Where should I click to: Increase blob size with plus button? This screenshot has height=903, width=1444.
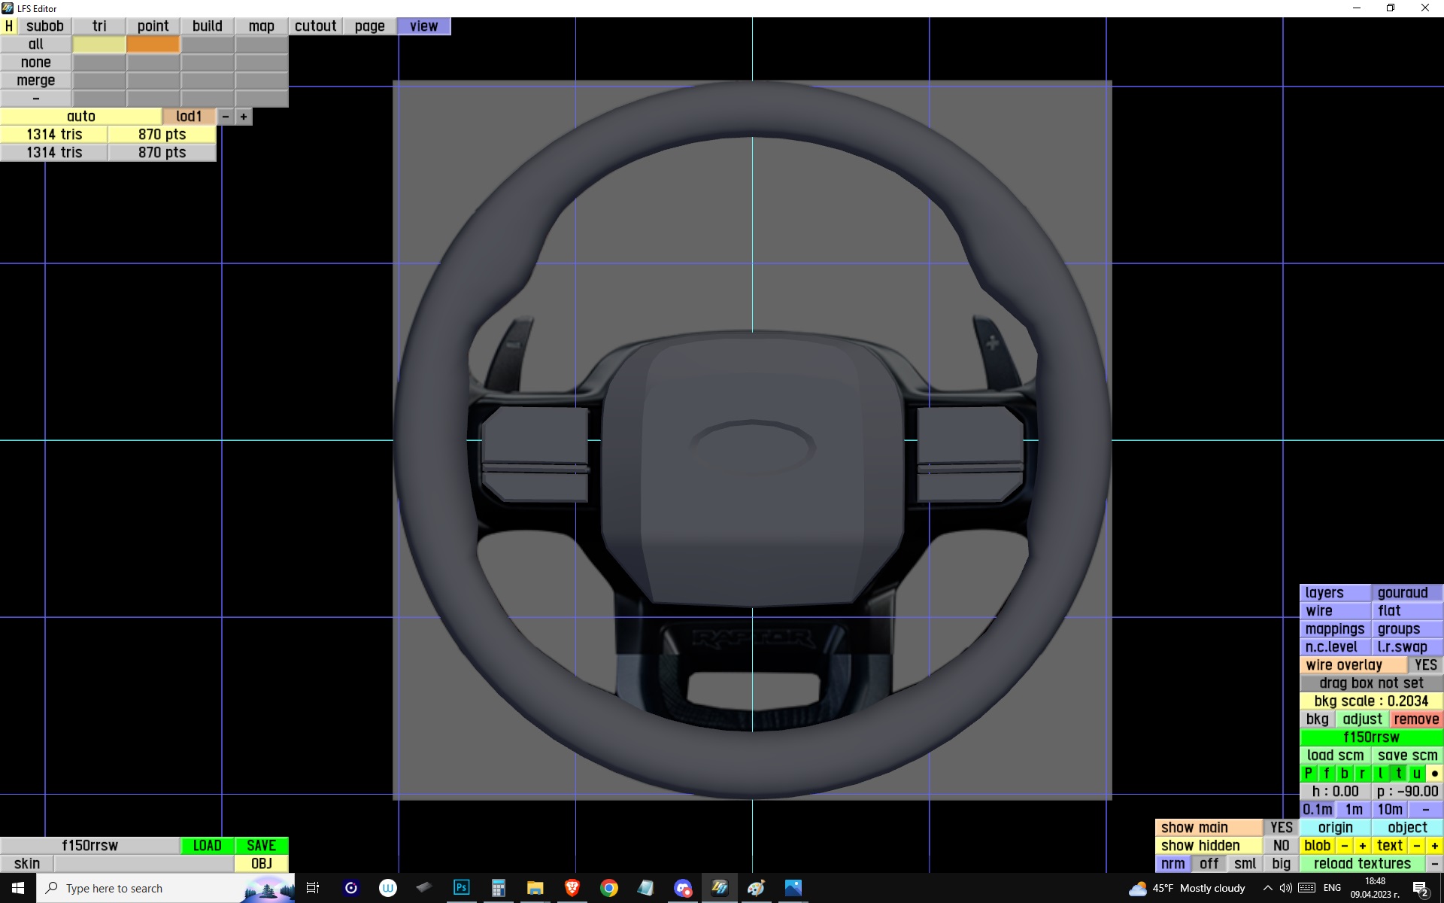click(x=1362, y=846)
